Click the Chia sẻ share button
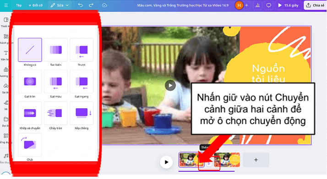 315,5
